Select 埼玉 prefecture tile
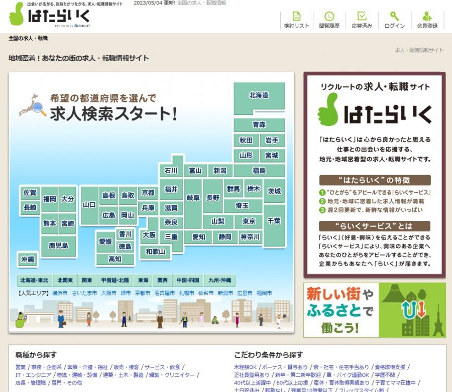Screen dimensions: 452x392 point(242,205)
